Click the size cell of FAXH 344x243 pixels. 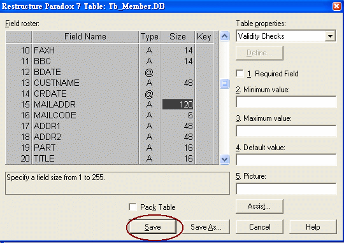click(x=178, y=50)
